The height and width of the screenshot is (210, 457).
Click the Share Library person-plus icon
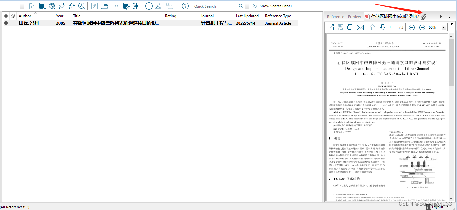(159, 6)
